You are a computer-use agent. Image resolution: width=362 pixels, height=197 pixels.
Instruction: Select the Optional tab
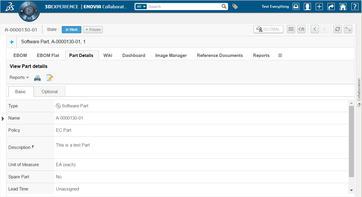[50, 92]
